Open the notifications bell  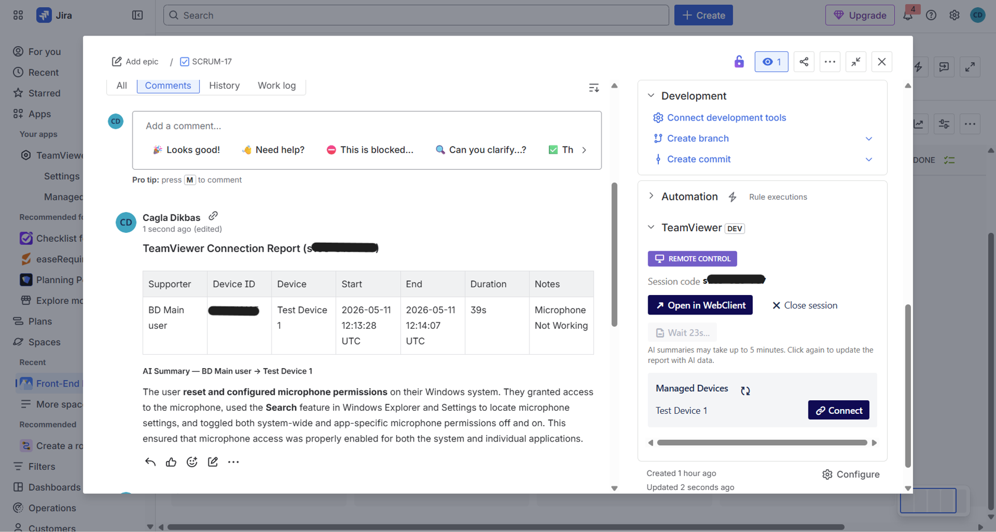908,15
